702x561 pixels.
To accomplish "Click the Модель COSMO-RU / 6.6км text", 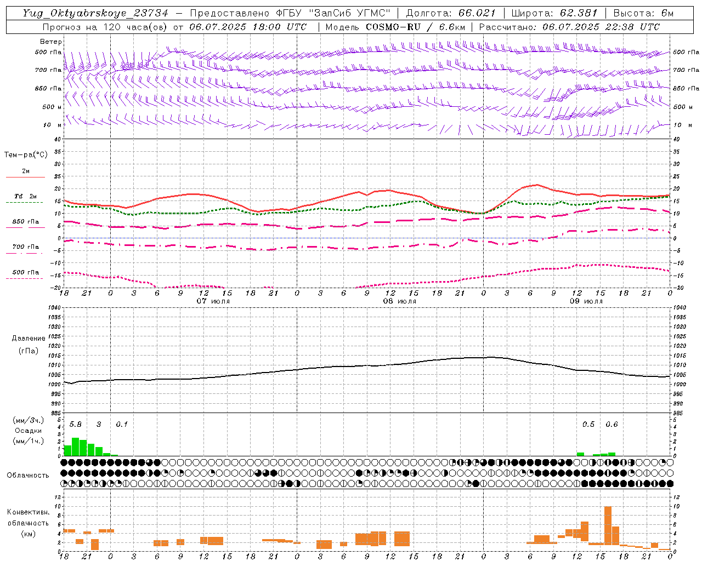I will [x=395, y=27].
